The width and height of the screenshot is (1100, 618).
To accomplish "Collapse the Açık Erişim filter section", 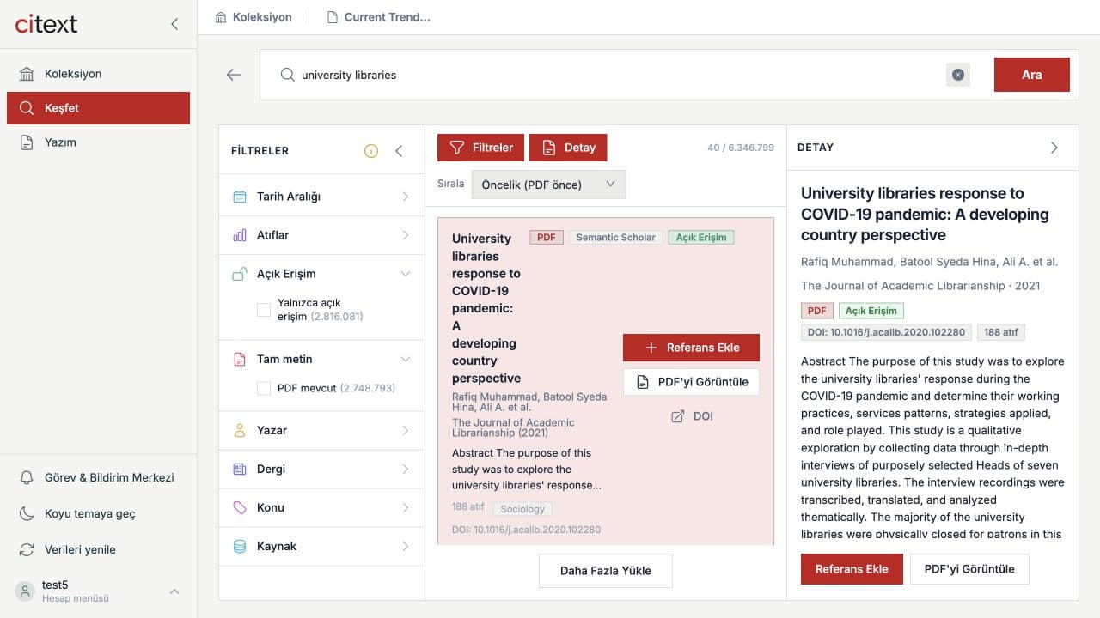I will (x=321, y=274).
